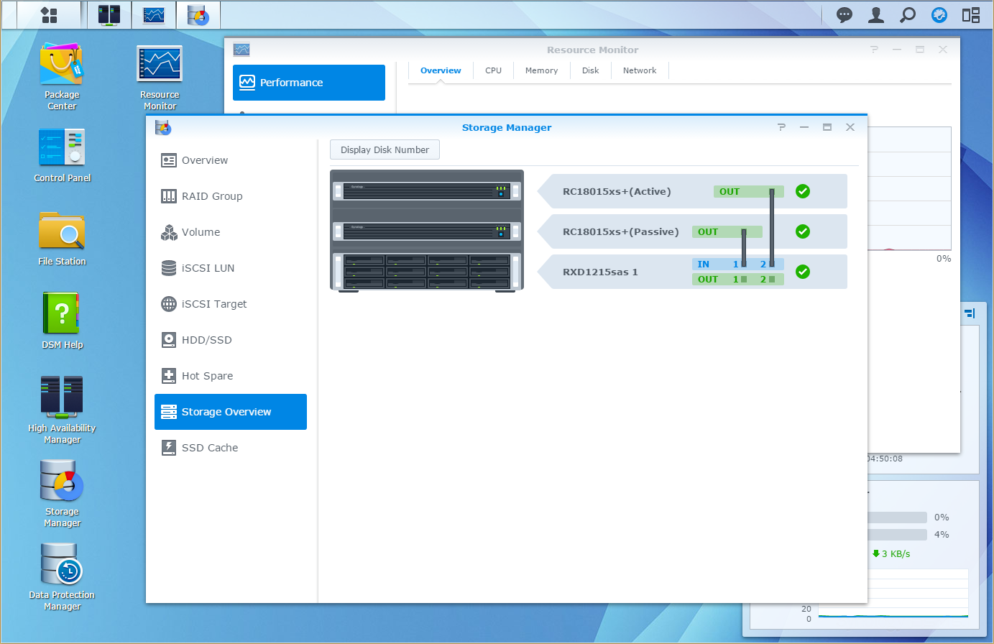This screenshot has height=644, width=994.
Task: Click the Resource Monitor window title
Action: click(592, 50)
